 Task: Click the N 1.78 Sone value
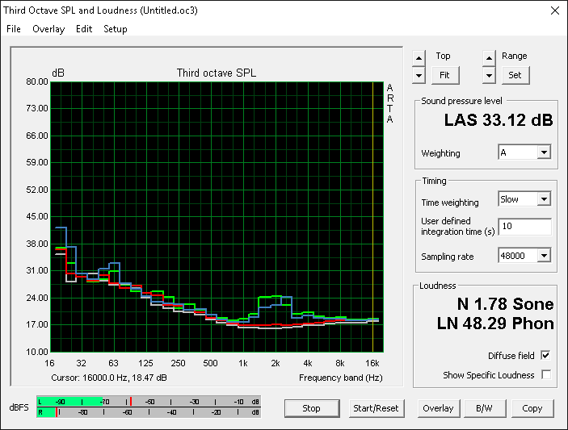click(505, 304)
